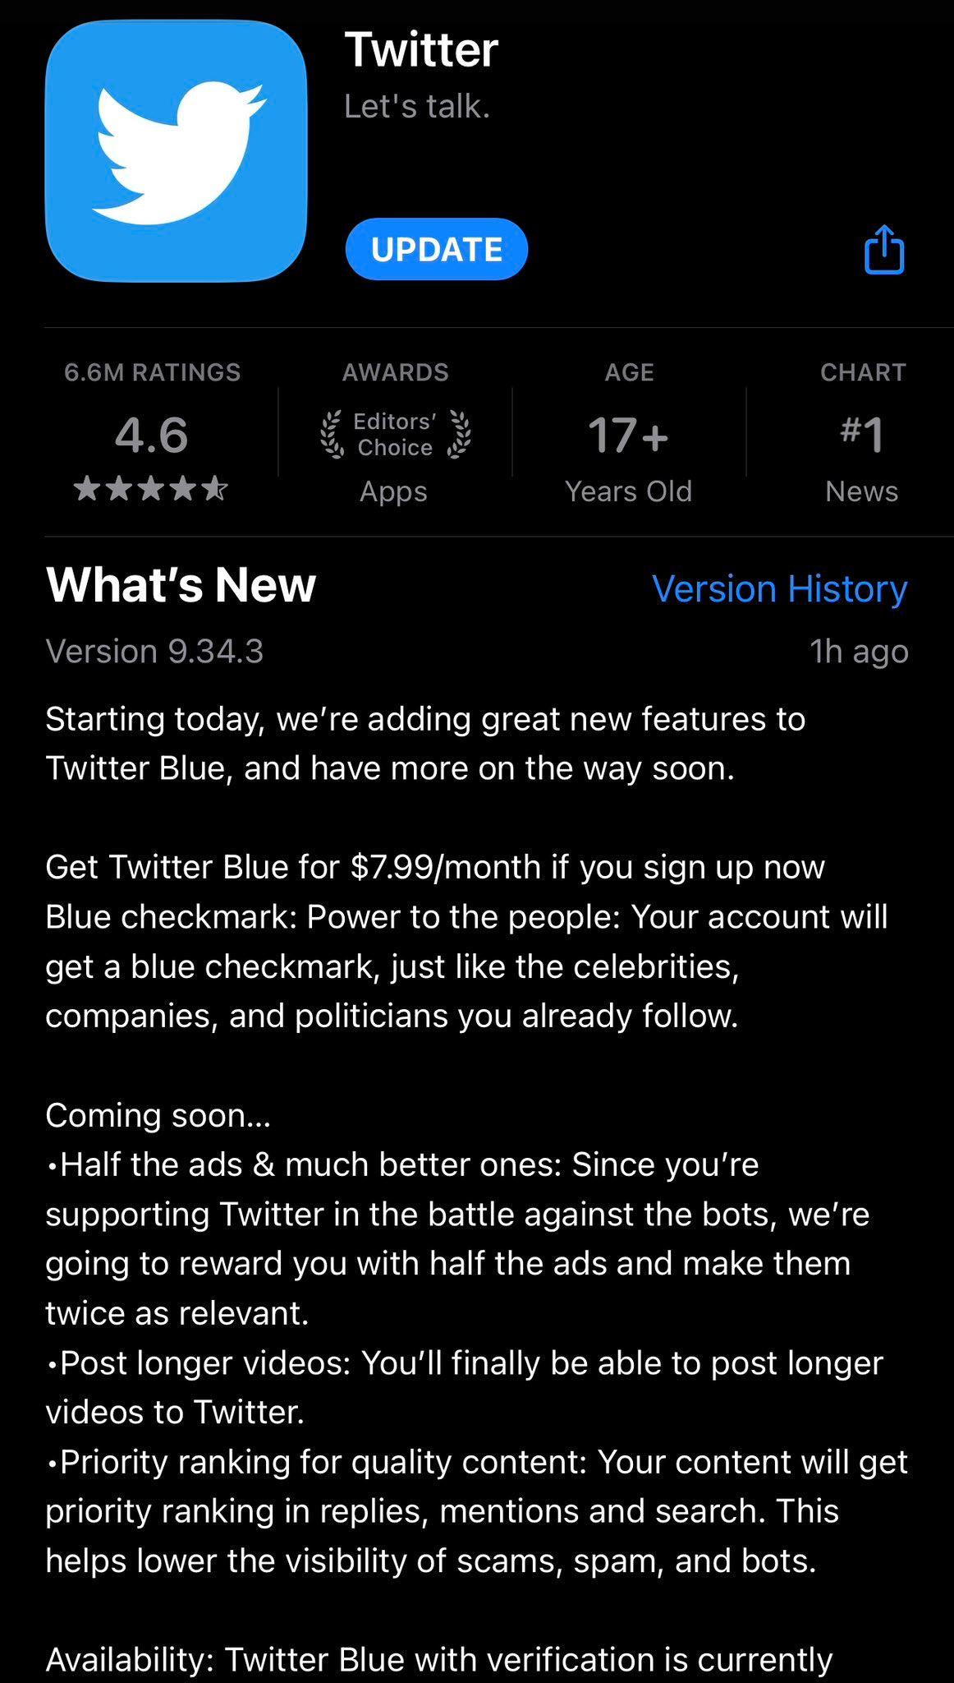The width and height of the screenshot is (954, 1683).
Task: Tap the 1h ago timestamp
Action: pos(859,651)
